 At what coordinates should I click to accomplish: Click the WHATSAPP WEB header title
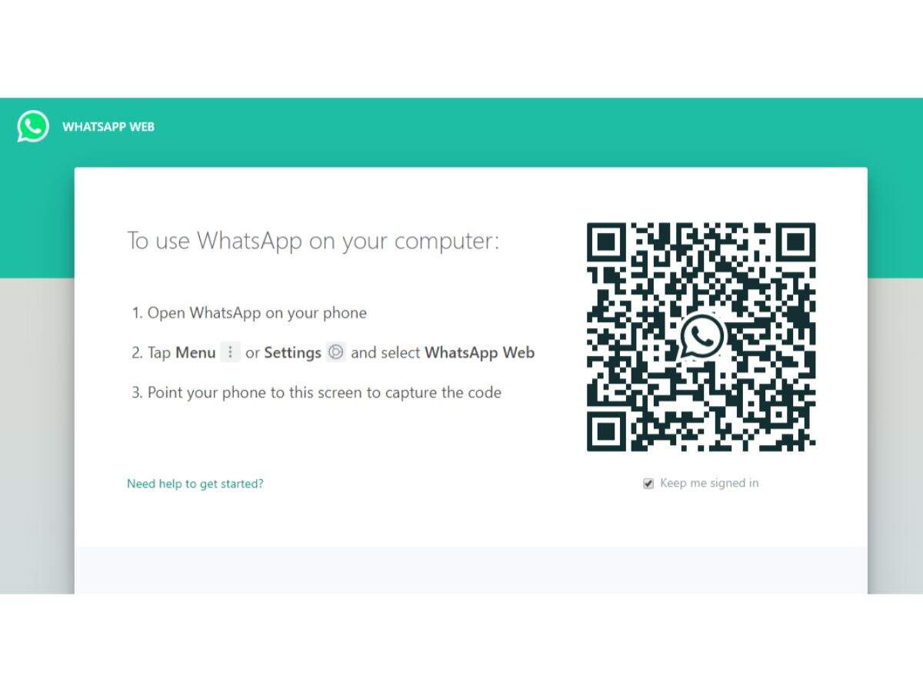[108, 127]
